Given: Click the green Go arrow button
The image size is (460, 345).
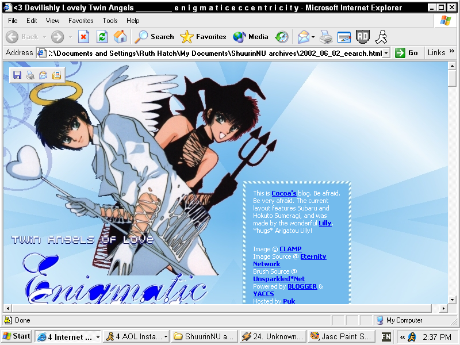Looking at the screenshot, I should [x=400, y=53].
